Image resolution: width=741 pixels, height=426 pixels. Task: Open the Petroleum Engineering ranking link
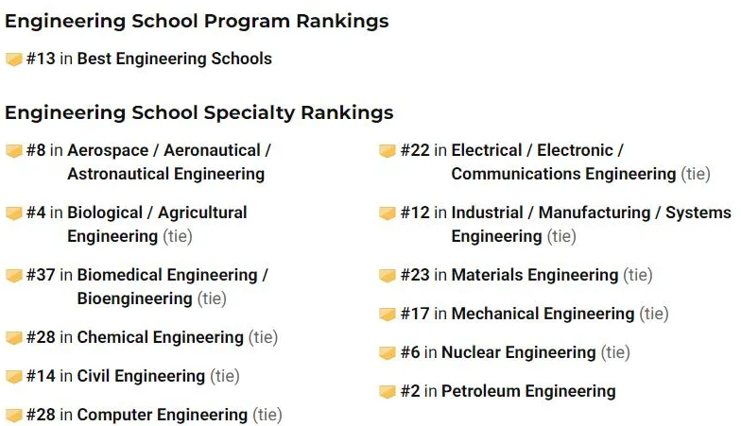click(527, 391)
